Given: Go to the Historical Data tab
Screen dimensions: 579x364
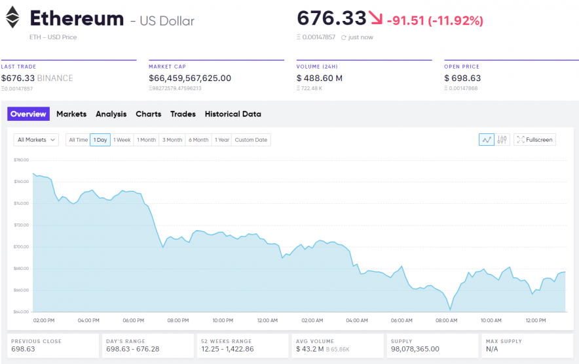Looking at the screenshot, I should coord(233,114).
